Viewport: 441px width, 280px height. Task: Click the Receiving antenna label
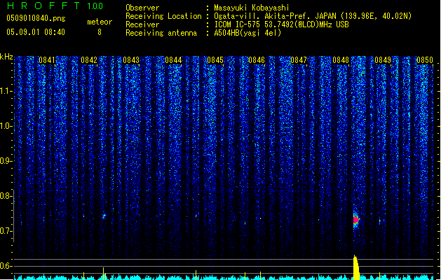(161, 33)
